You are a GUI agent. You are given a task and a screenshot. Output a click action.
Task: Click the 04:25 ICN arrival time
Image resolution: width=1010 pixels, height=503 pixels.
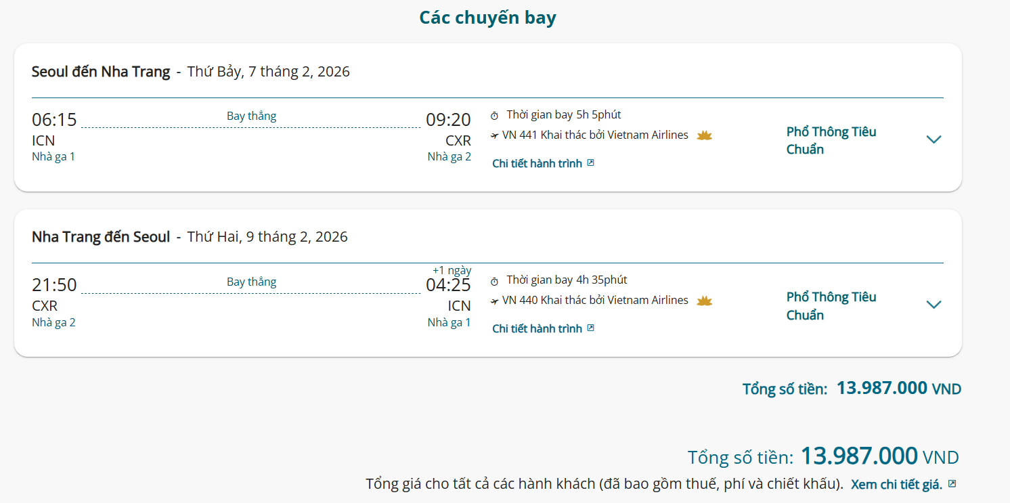pos(448,285)
